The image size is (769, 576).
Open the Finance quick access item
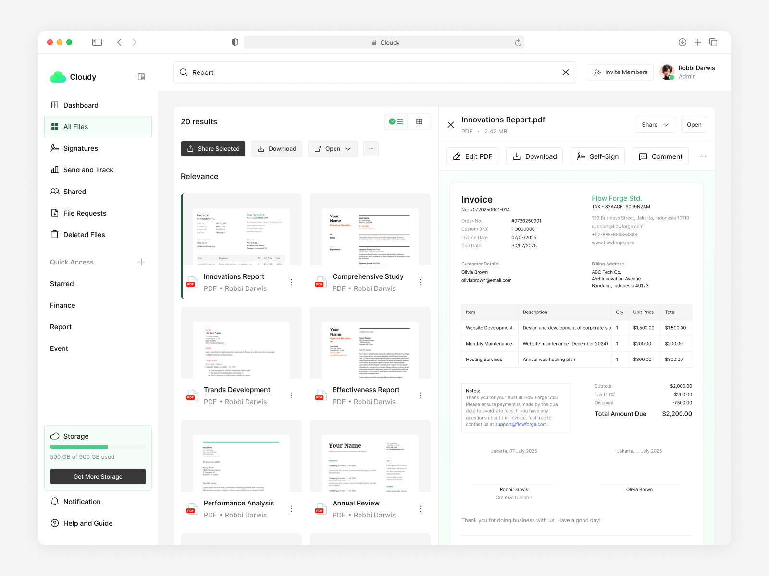pyautogui.click(x=62, y=305)
